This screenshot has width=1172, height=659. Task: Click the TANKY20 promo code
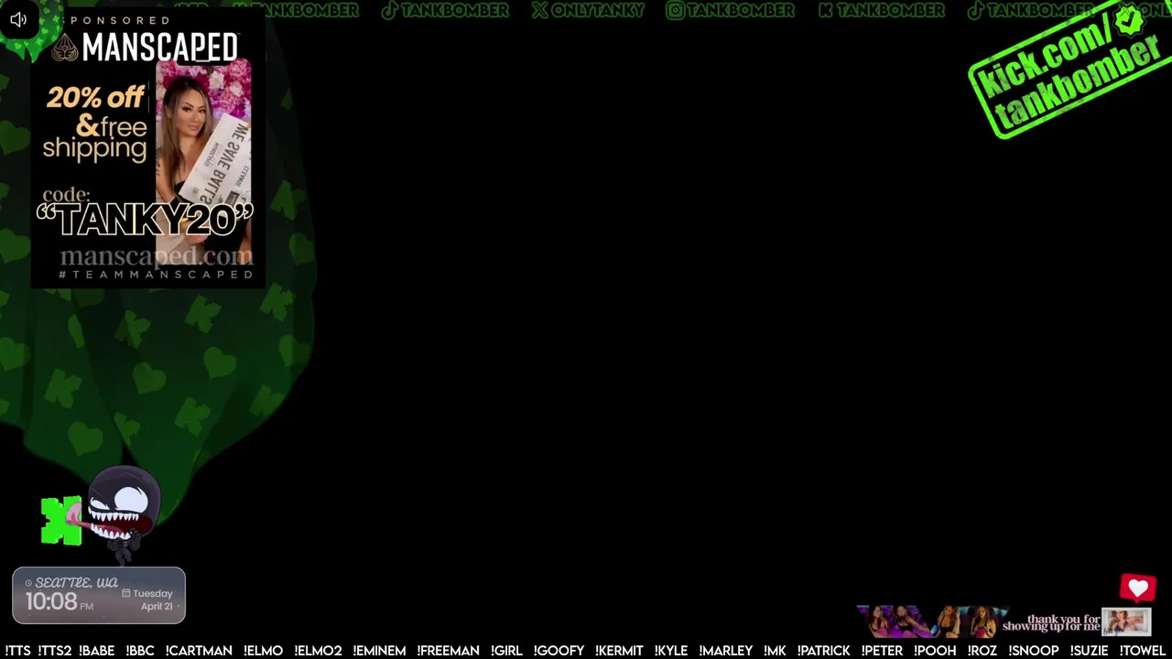click(145, 220)
